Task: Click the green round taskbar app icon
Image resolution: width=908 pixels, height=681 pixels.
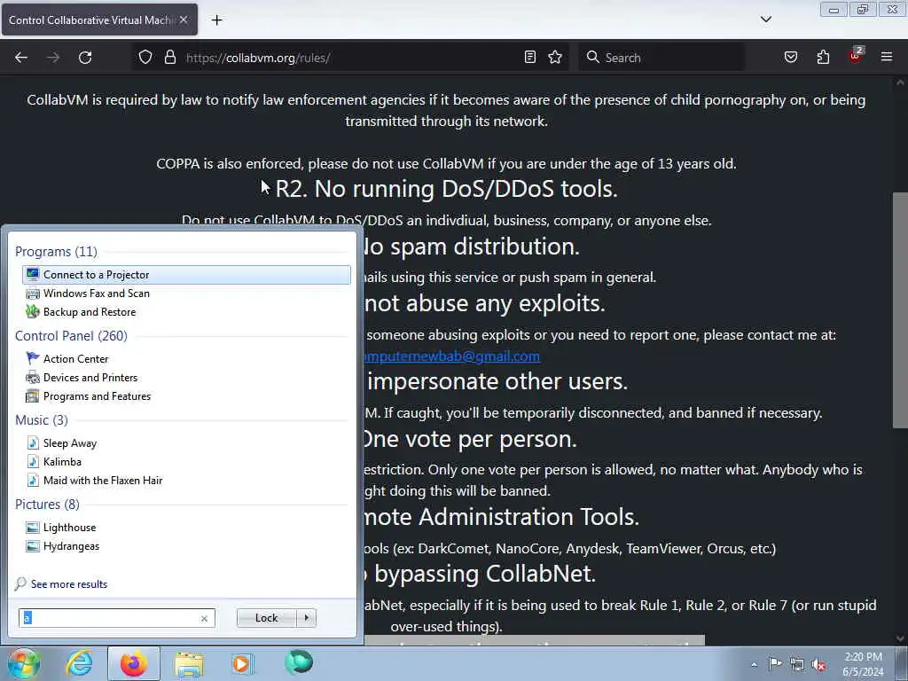Action: pyautogui.click(x=299, y=662)
